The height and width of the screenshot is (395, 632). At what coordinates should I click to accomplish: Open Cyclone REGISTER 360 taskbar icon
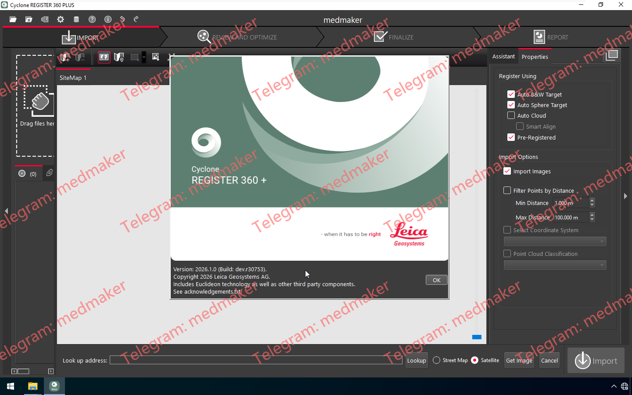point(54,386)
